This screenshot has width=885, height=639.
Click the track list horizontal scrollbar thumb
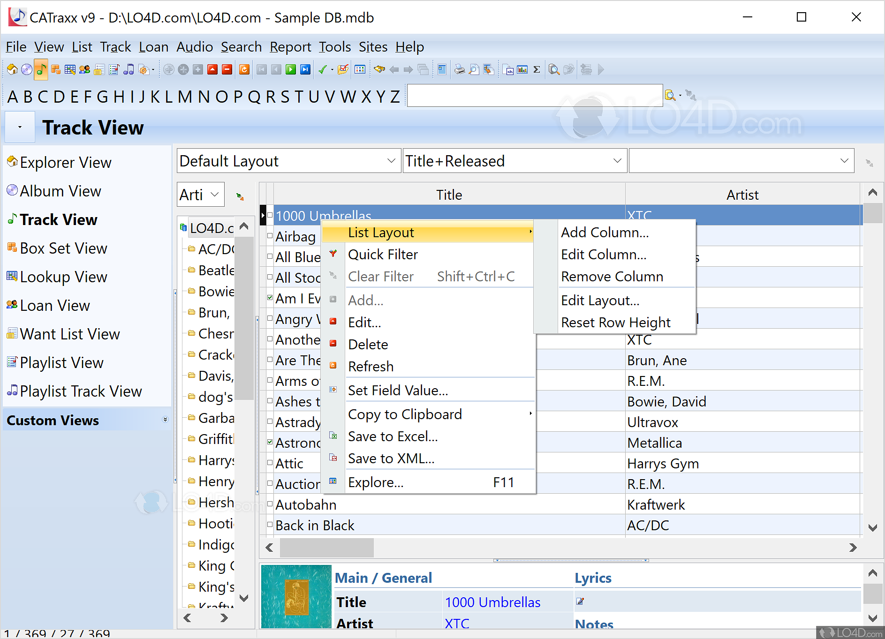tap(326, 548)
